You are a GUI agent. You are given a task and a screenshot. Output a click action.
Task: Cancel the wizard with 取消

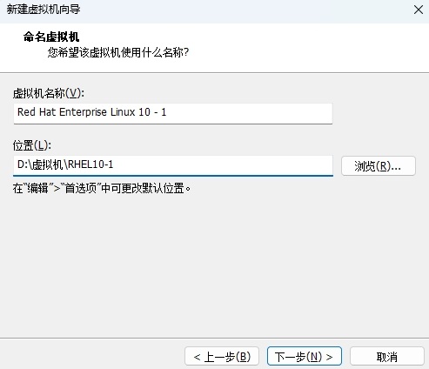(x=386, y=357)
